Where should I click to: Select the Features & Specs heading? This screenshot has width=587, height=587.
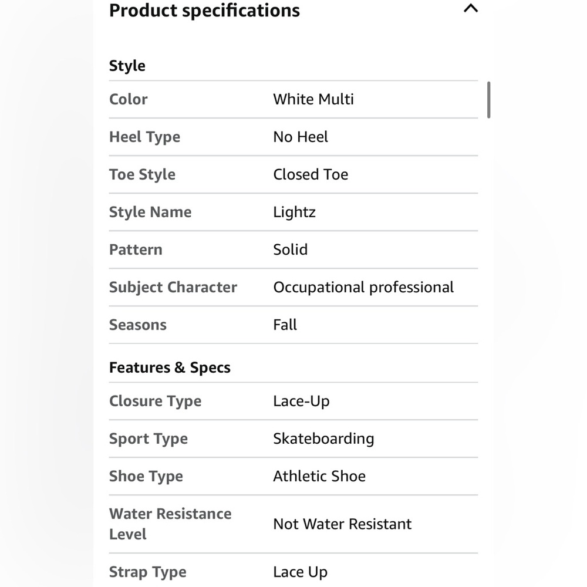170,367
